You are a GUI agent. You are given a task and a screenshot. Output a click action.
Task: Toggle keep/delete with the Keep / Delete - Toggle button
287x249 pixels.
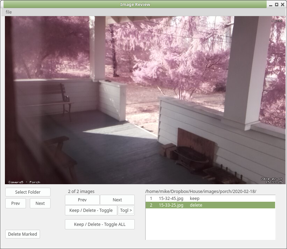click(x=91, y=210)
